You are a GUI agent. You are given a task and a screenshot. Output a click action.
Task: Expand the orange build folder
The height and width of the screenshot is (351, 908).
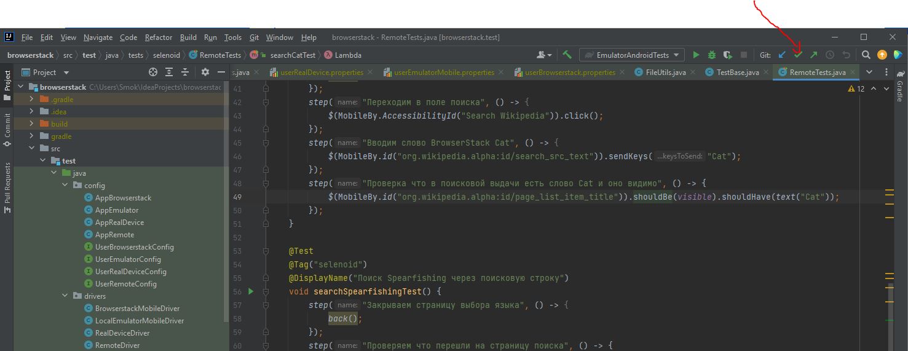pos(31,124)
